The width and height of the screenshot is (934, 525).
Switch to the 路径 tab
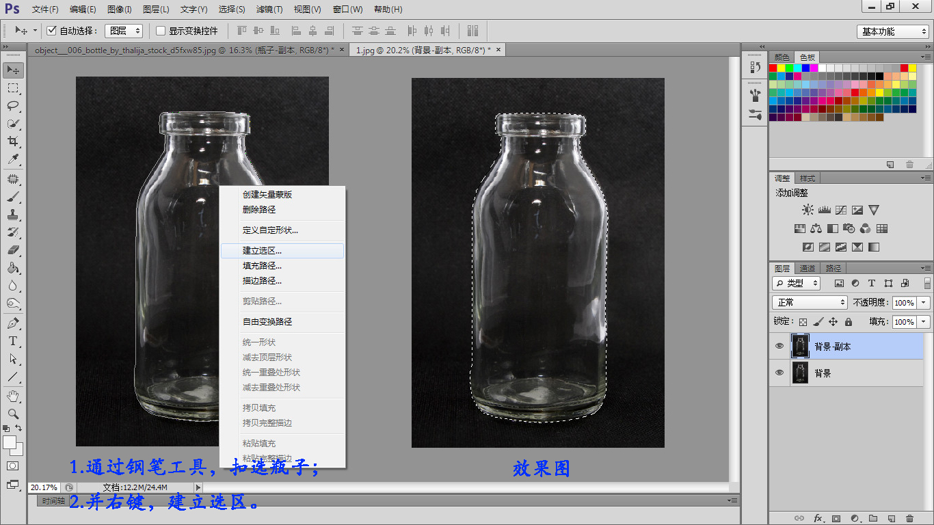tap(833, 268)
